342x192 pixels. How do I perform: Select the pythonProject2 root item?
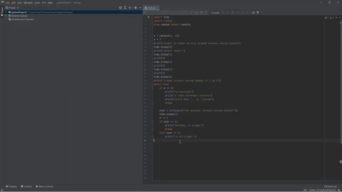73,12
